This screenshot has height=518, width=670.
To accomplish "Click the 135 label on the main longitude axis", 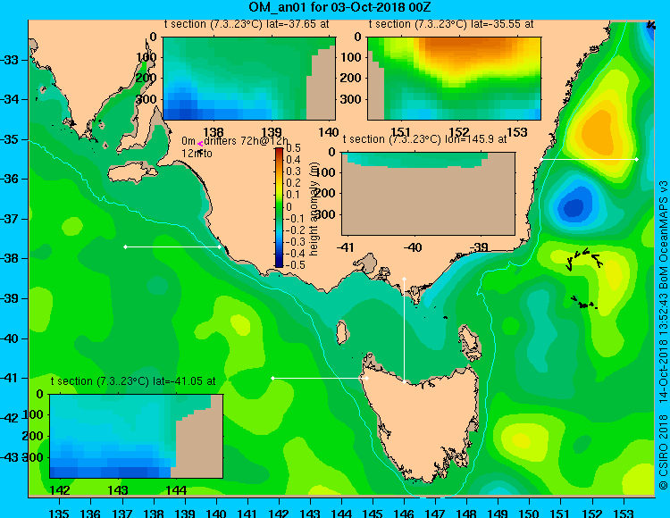I will tap(59, 513).
